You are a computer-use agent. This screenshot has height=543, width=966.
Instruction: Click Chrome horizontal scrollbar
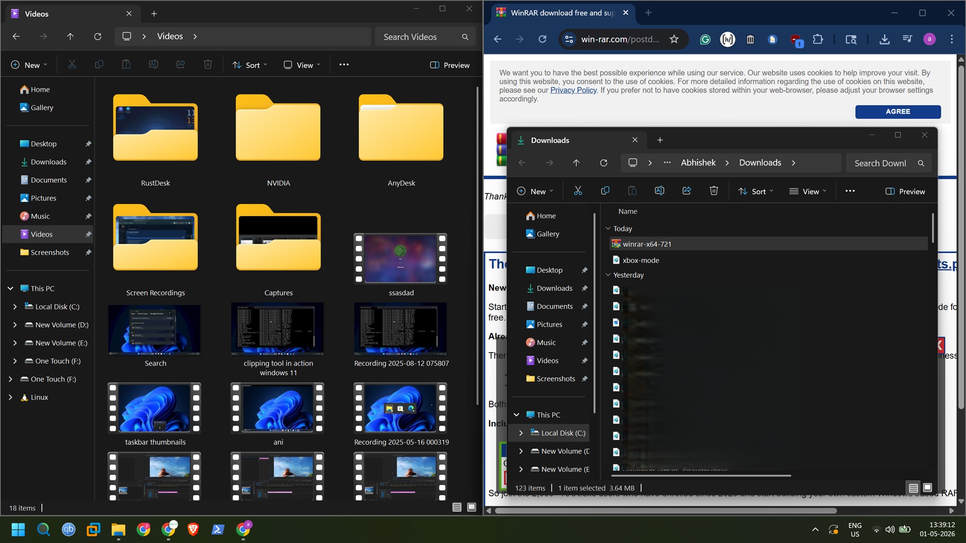point(666,511)
